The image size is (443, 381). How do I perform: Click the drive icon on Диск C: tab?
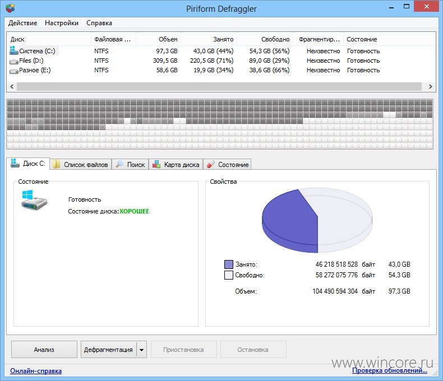click(x=15, y=163)
